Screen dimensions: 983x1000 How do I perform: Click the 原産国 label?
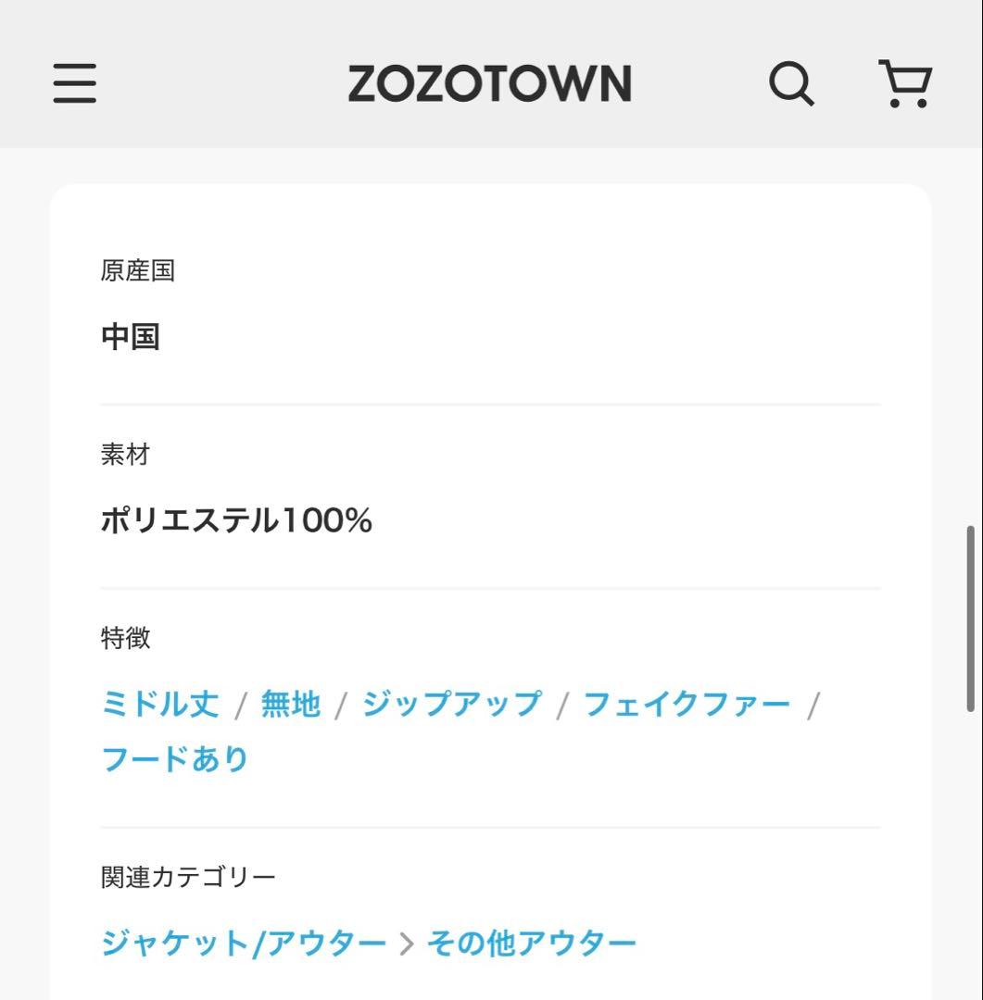tap(138, 271)
